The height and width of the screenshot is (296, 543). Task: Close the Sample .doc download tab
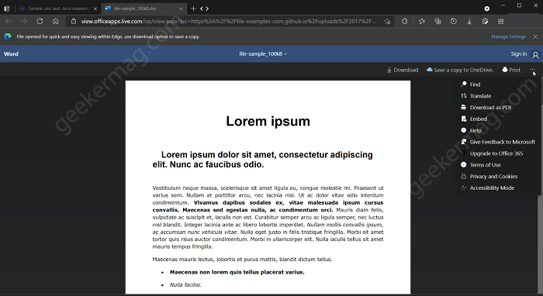click(x=95, y=9)
